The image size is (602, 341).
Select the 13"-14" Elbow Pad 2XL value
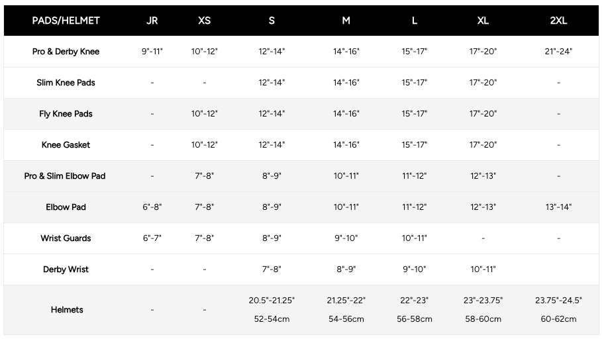[558, 207]
